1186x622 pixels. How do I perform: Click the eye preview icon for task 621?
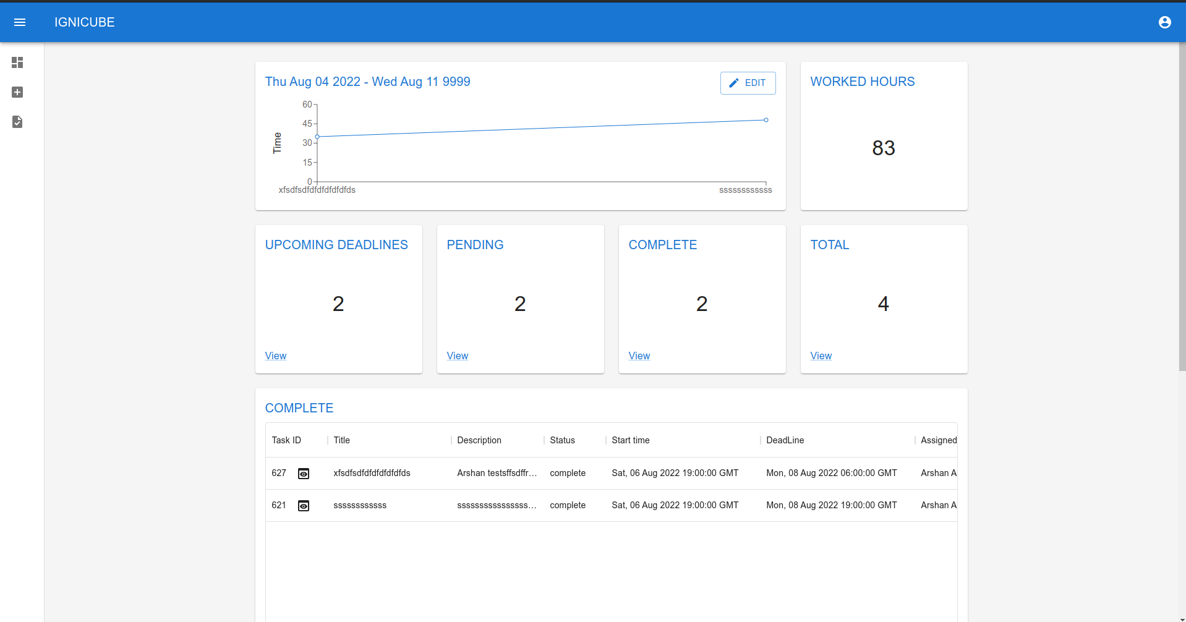coord(304,505)
